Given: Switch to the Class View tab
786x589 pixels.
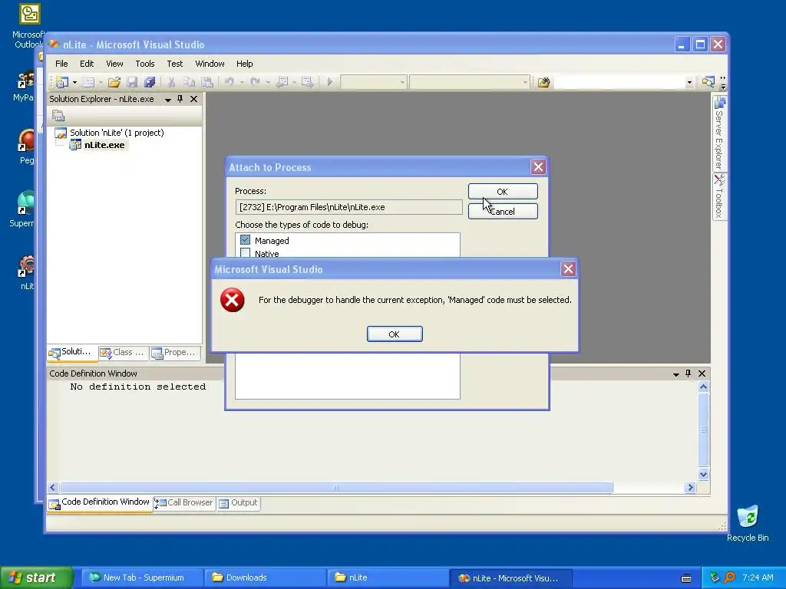Looking at the screenshot, I should (123, 353).
